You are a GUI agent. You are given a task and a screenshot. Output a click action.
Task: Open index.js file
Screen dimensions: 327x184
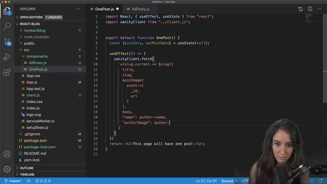tap(50, 108)
